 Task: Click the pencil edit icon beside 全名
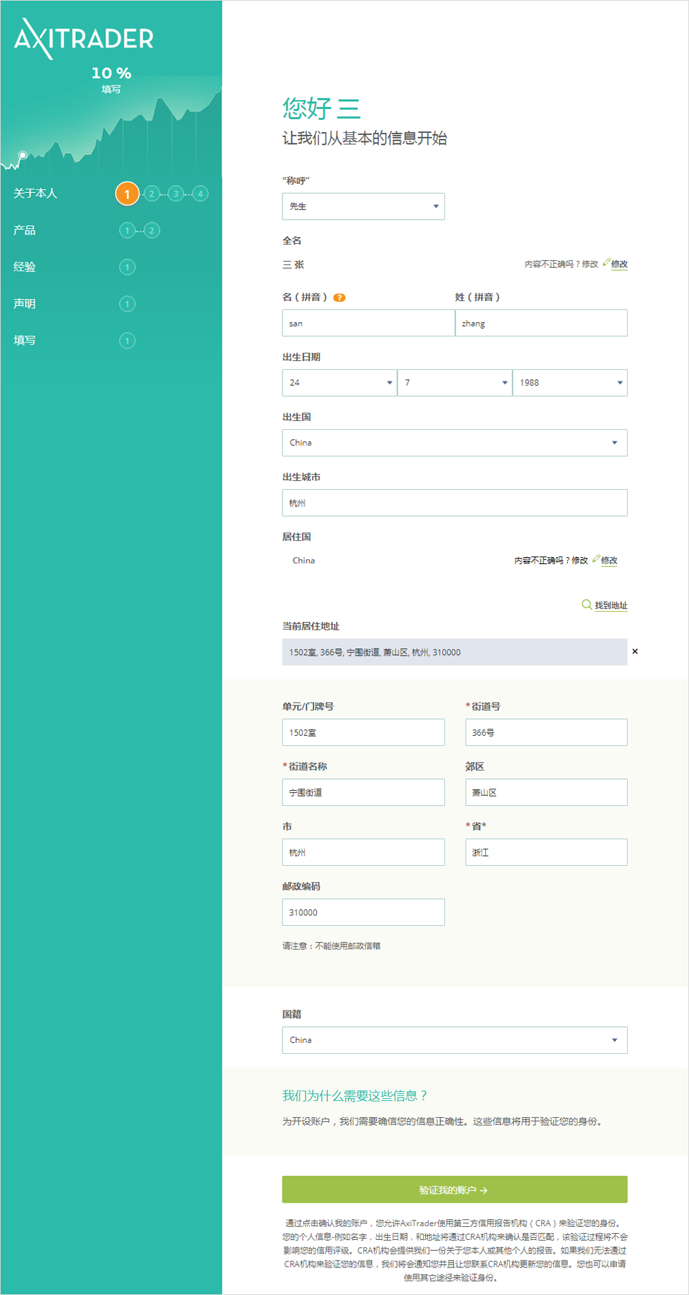pyautogui.click(x=606, y=262)
